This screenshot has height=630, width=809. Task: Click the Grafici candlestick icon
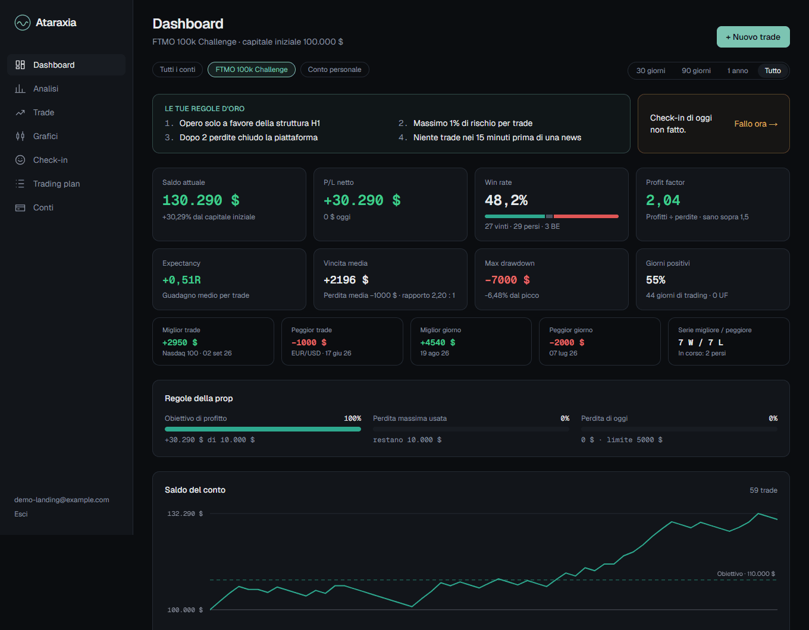[20, 136]
